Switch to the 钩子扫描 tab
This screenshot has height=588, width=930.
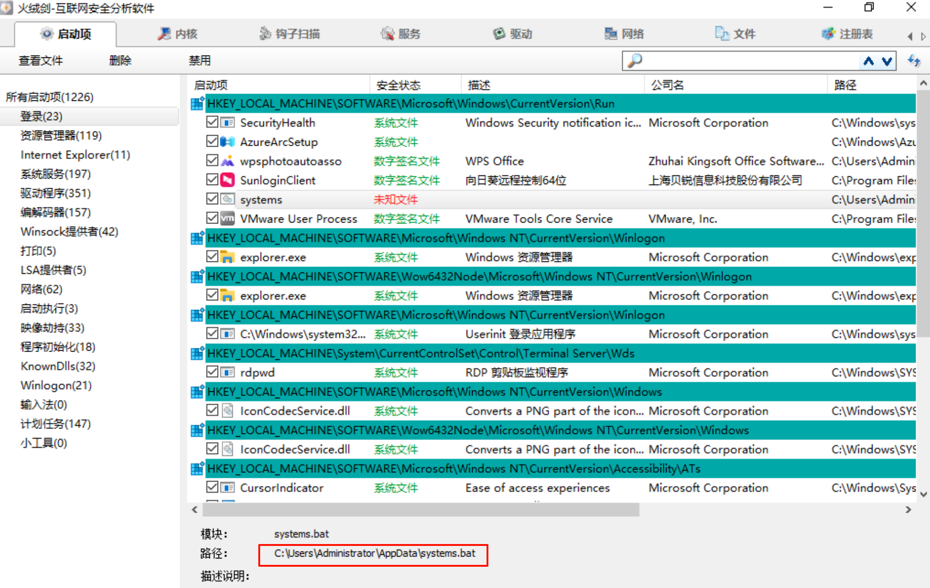289,34
